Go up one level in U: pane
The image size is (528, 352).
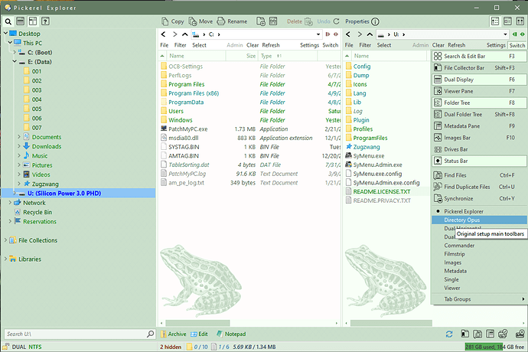tap(370, 34)
